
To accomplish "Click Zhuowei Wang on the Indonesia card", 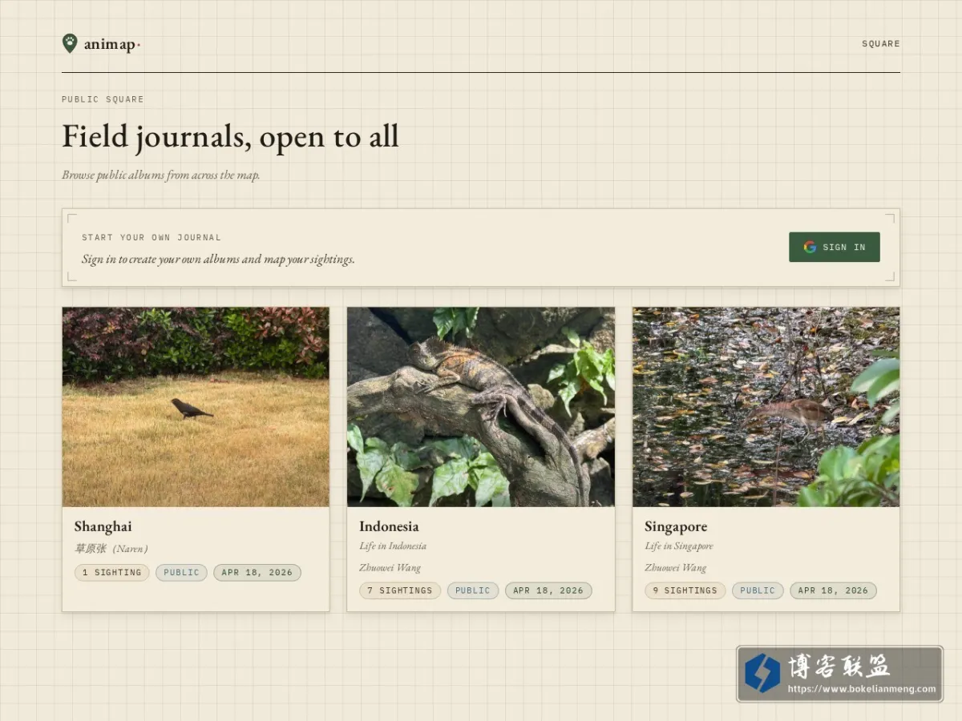I will (390, 568).
